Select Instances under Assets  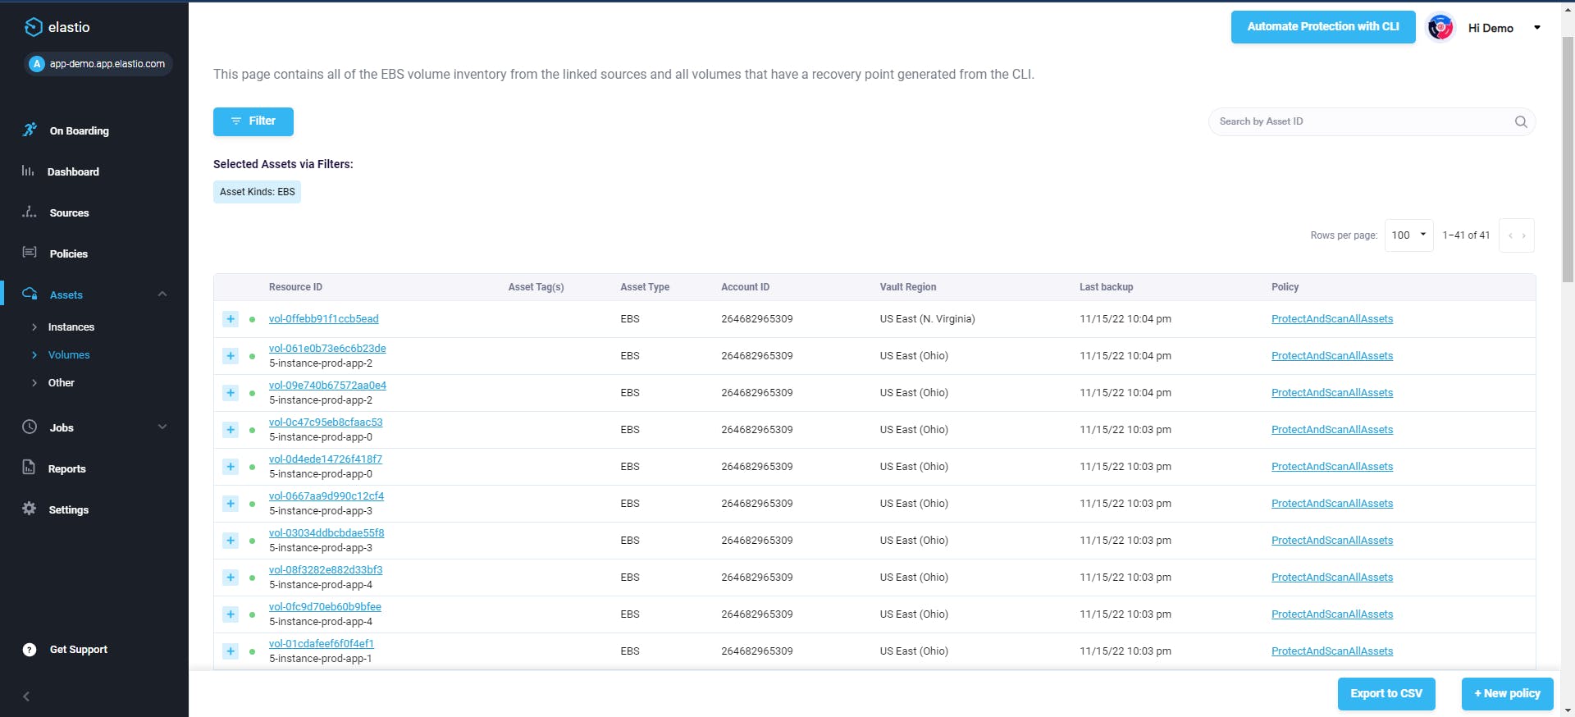pyautogui.click(x=71, y=327)
